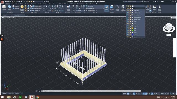Click the Customization menu icon in status bar
The image size is (177, 99).
(175, 94)
